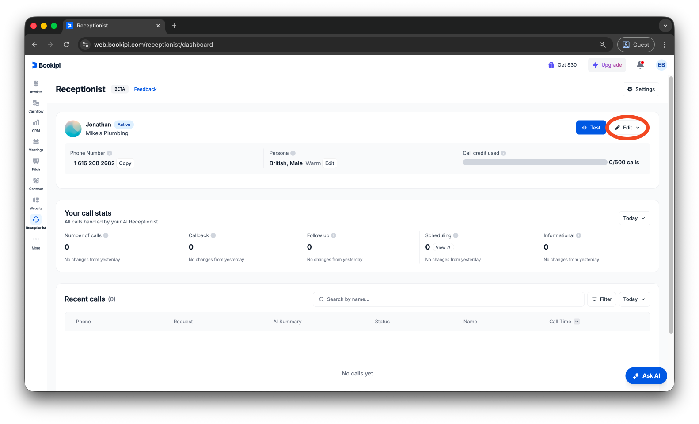Click the Bookipi logo

(x=46, y=65)
